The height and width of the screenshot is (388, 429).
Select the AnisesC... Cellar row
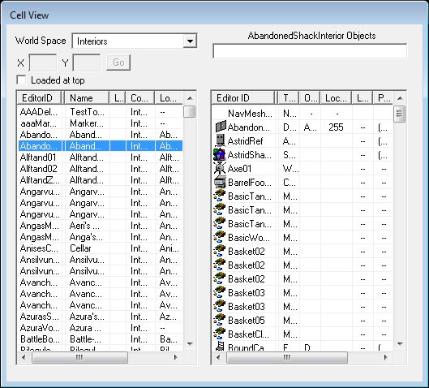(100, 248)
